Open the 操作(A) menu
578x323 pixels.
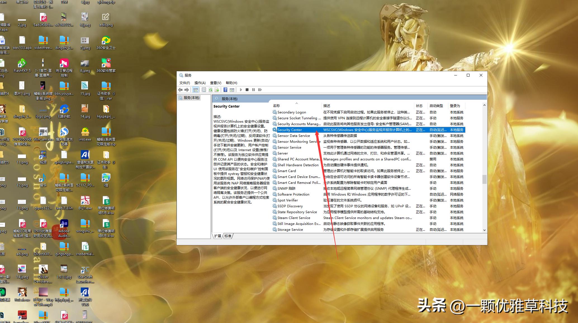tap(200, 83)
